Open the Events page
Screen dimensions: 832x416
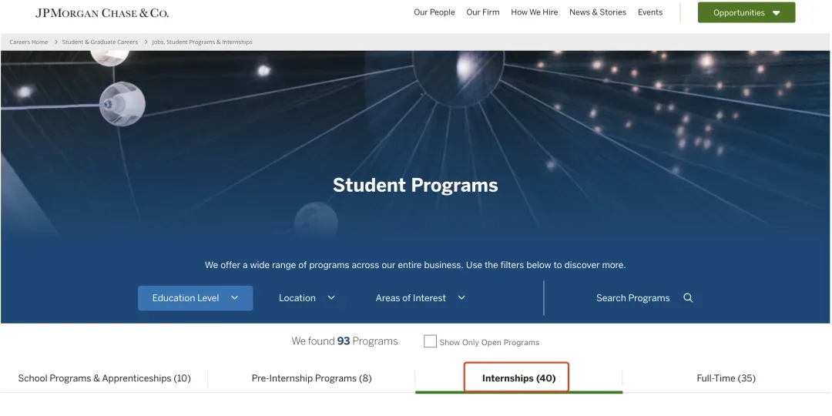[650, 12]
